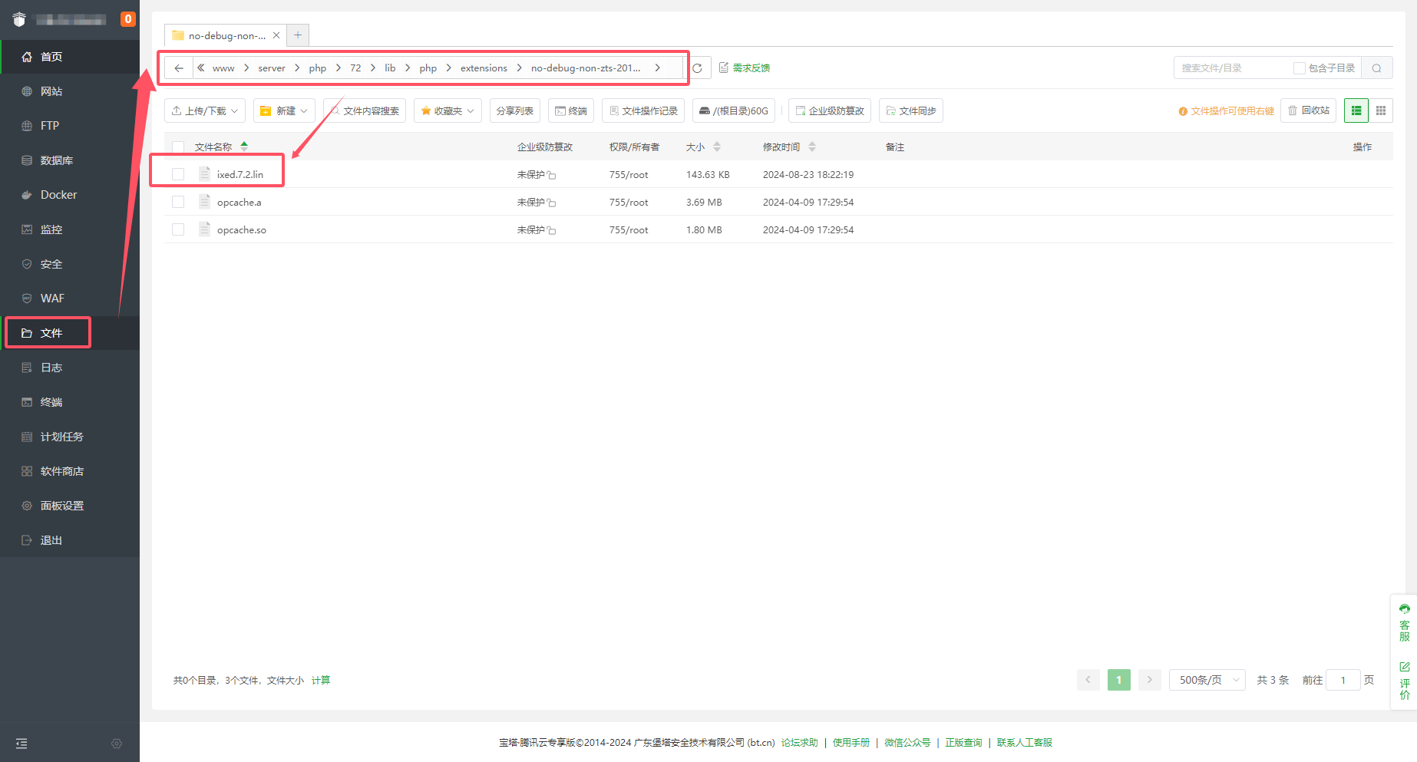This screenshot has height=762, width=1417.
Task: Expand chevron after www in path
Action: click(x=246, y=68)
